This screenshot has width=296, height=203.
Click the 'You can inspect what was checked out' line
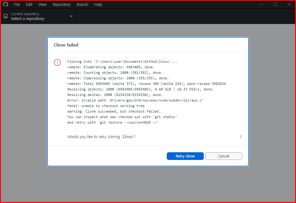click(x=122, y=117)
